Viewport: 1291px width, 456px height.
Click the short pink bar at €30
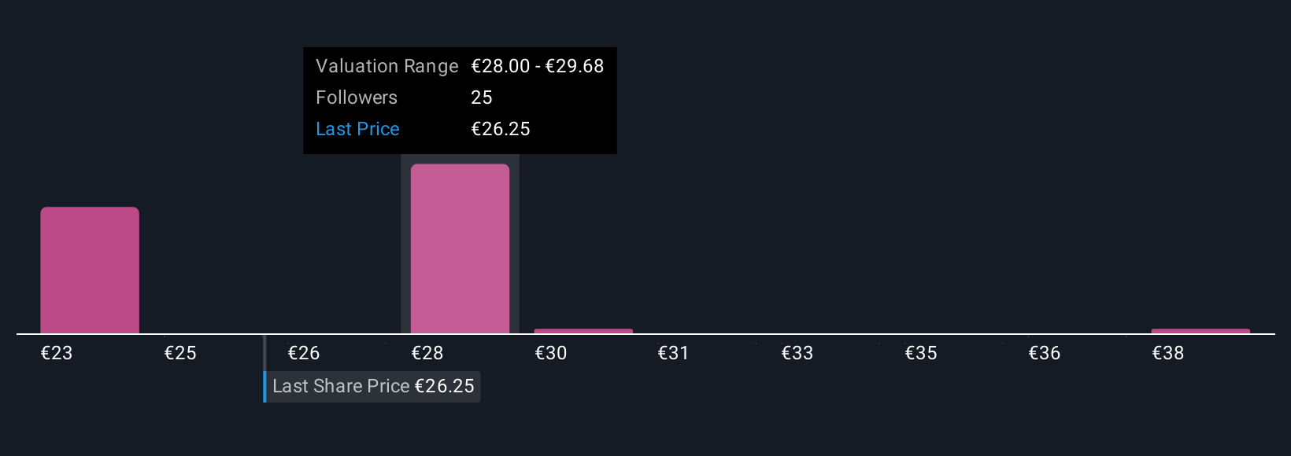[x=583, y=331]
